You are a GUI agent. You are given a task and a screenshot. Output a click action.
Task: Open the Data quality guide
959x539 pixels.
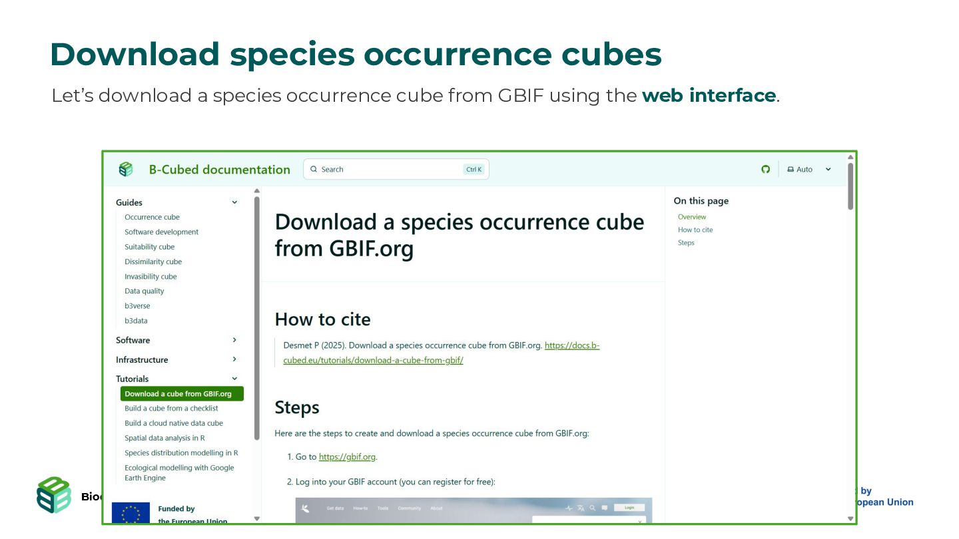[x=144, y=291]
